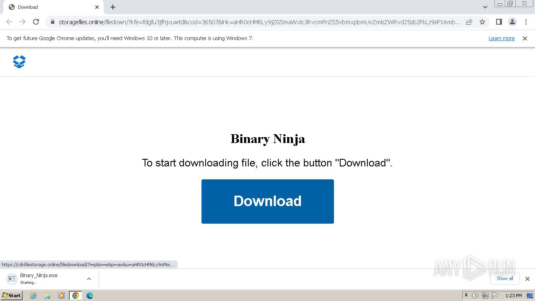Open Windows Media Player from the taskbar

(61, 296)
